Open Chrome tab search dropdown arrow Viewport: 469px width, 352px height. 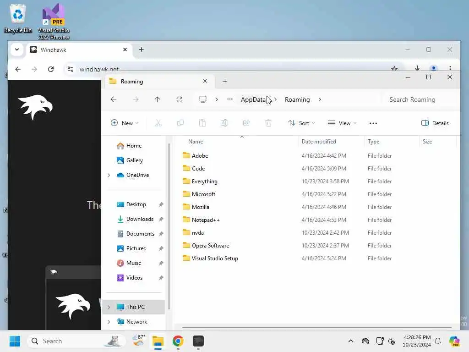[x=17, y=49]
